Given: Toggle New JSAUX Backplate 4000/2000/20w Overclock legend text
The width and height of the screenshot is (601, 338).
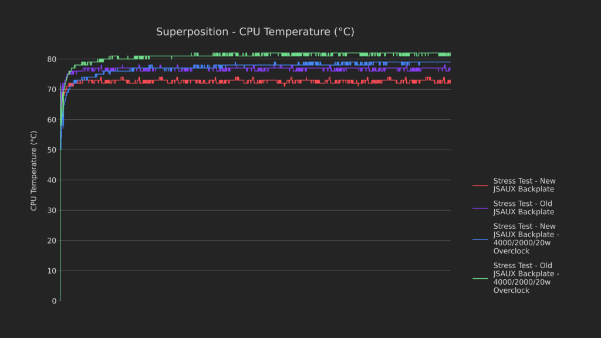Looking at the screenshot, I should point(526,238).
